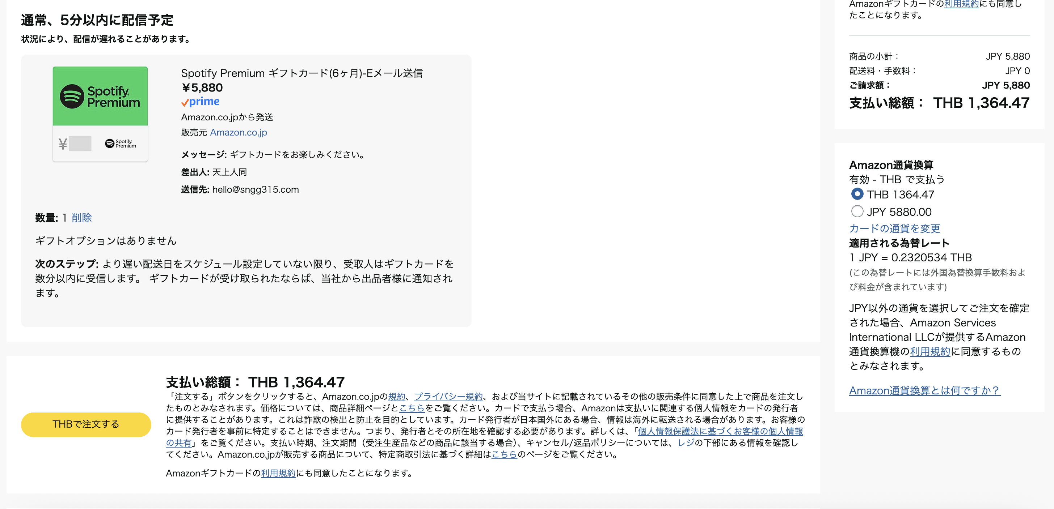Select the JPY 5880.00 payment radio button

[857, 211]
